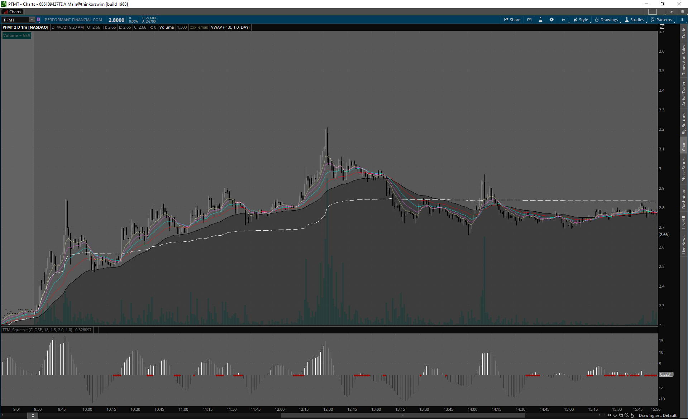688x419 pixels.
Task: Click the zoom in magnifier icon
Action: pos(621,415)
